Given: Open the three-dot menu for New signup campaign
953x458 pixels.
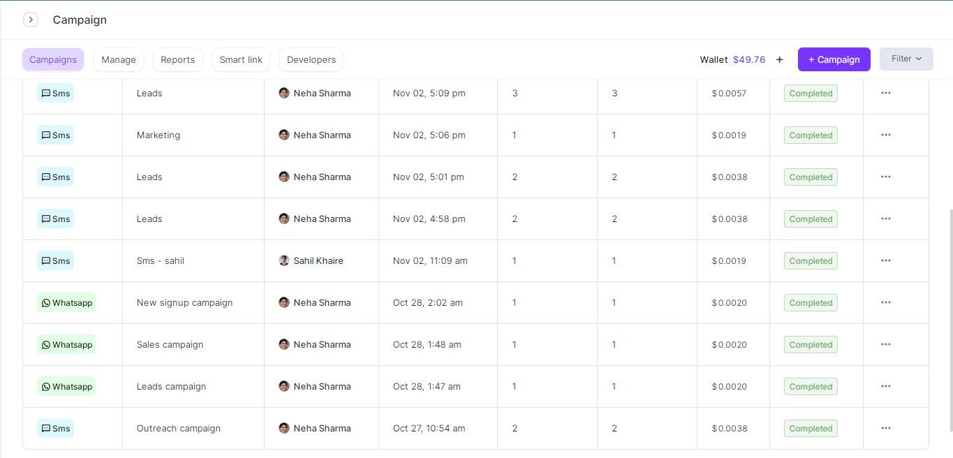Looking at the screenshot, I should [885, 302].
